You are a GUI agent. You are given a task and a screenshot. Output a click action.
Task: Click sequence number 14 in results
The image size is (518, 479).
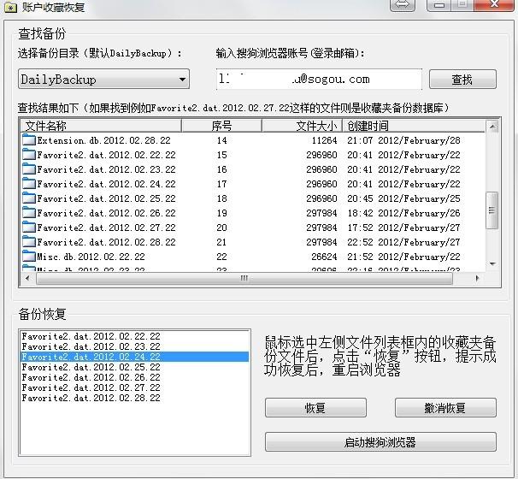(221, 140)
